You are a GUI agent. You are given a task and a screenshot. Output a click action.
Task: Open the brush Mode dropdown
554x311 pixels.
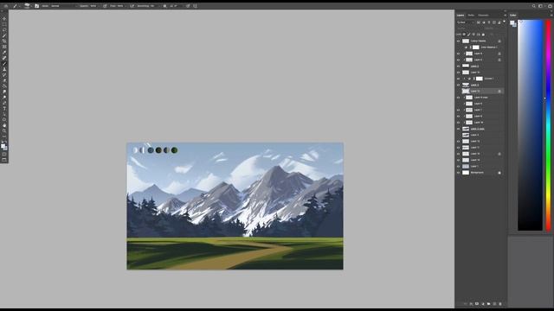click(63, 6)
